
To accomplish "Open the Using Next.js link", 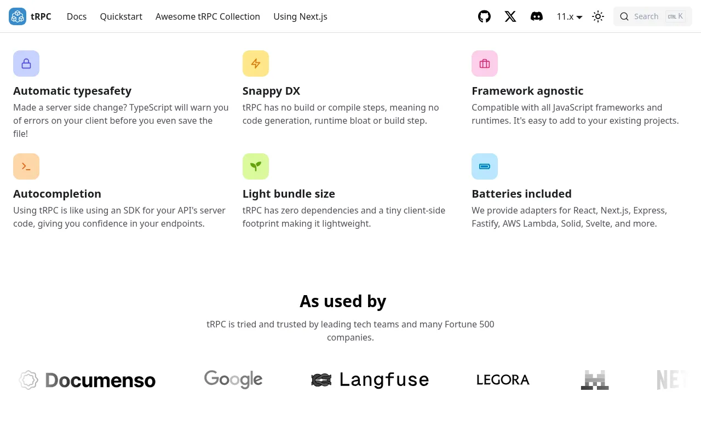I will pyautogui.click(x=300, y=16).
